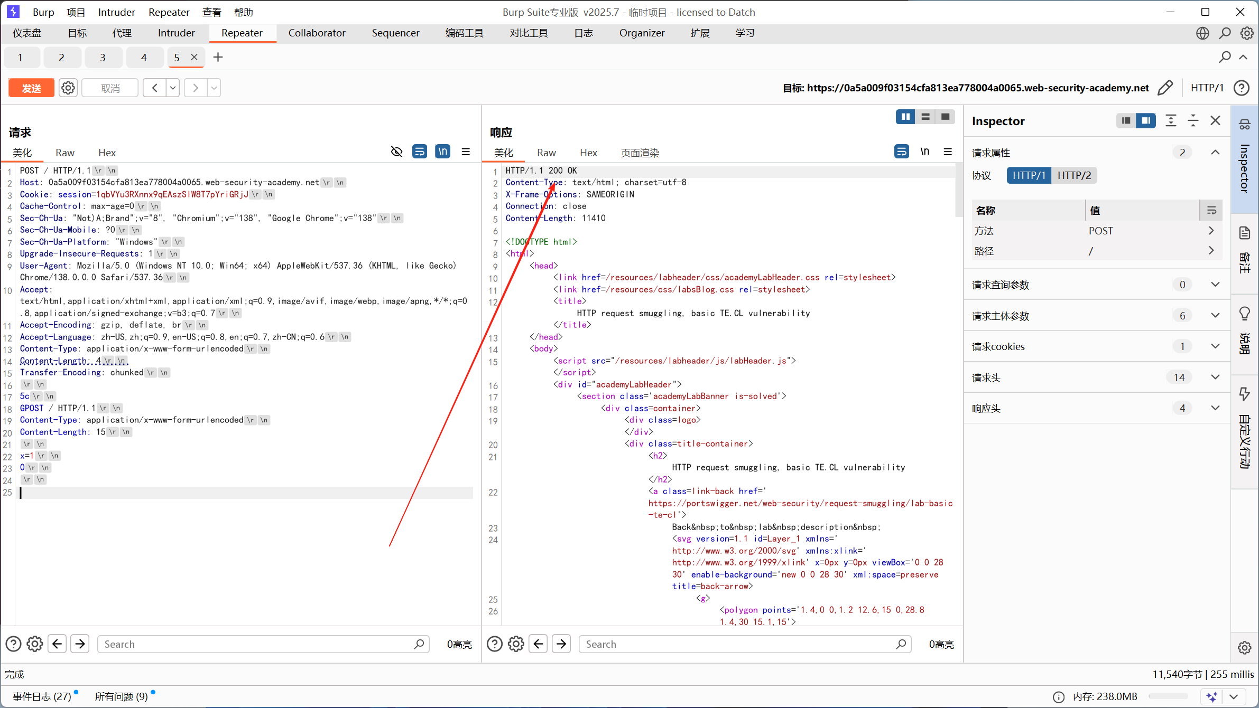Open request search settings gear
1259x708 pixels.
(x=35, y=644)
